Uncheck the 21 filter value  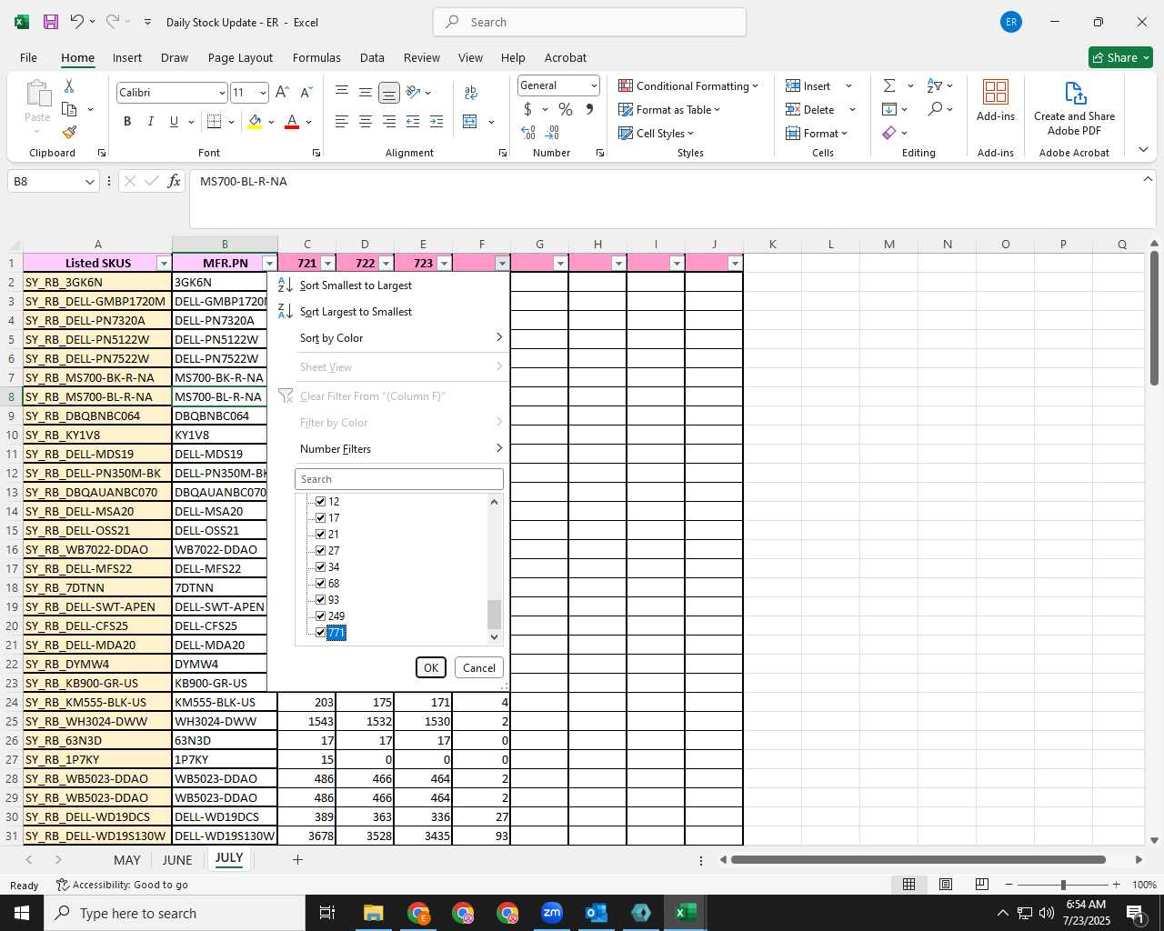pos(320,534)
